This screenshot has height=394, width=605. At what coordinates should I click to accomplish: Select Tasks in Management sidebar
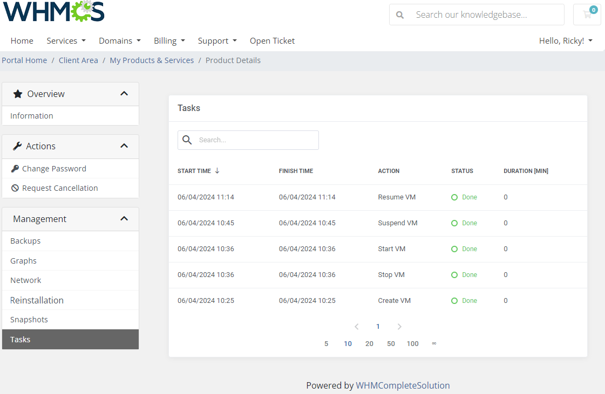(70, 339)
